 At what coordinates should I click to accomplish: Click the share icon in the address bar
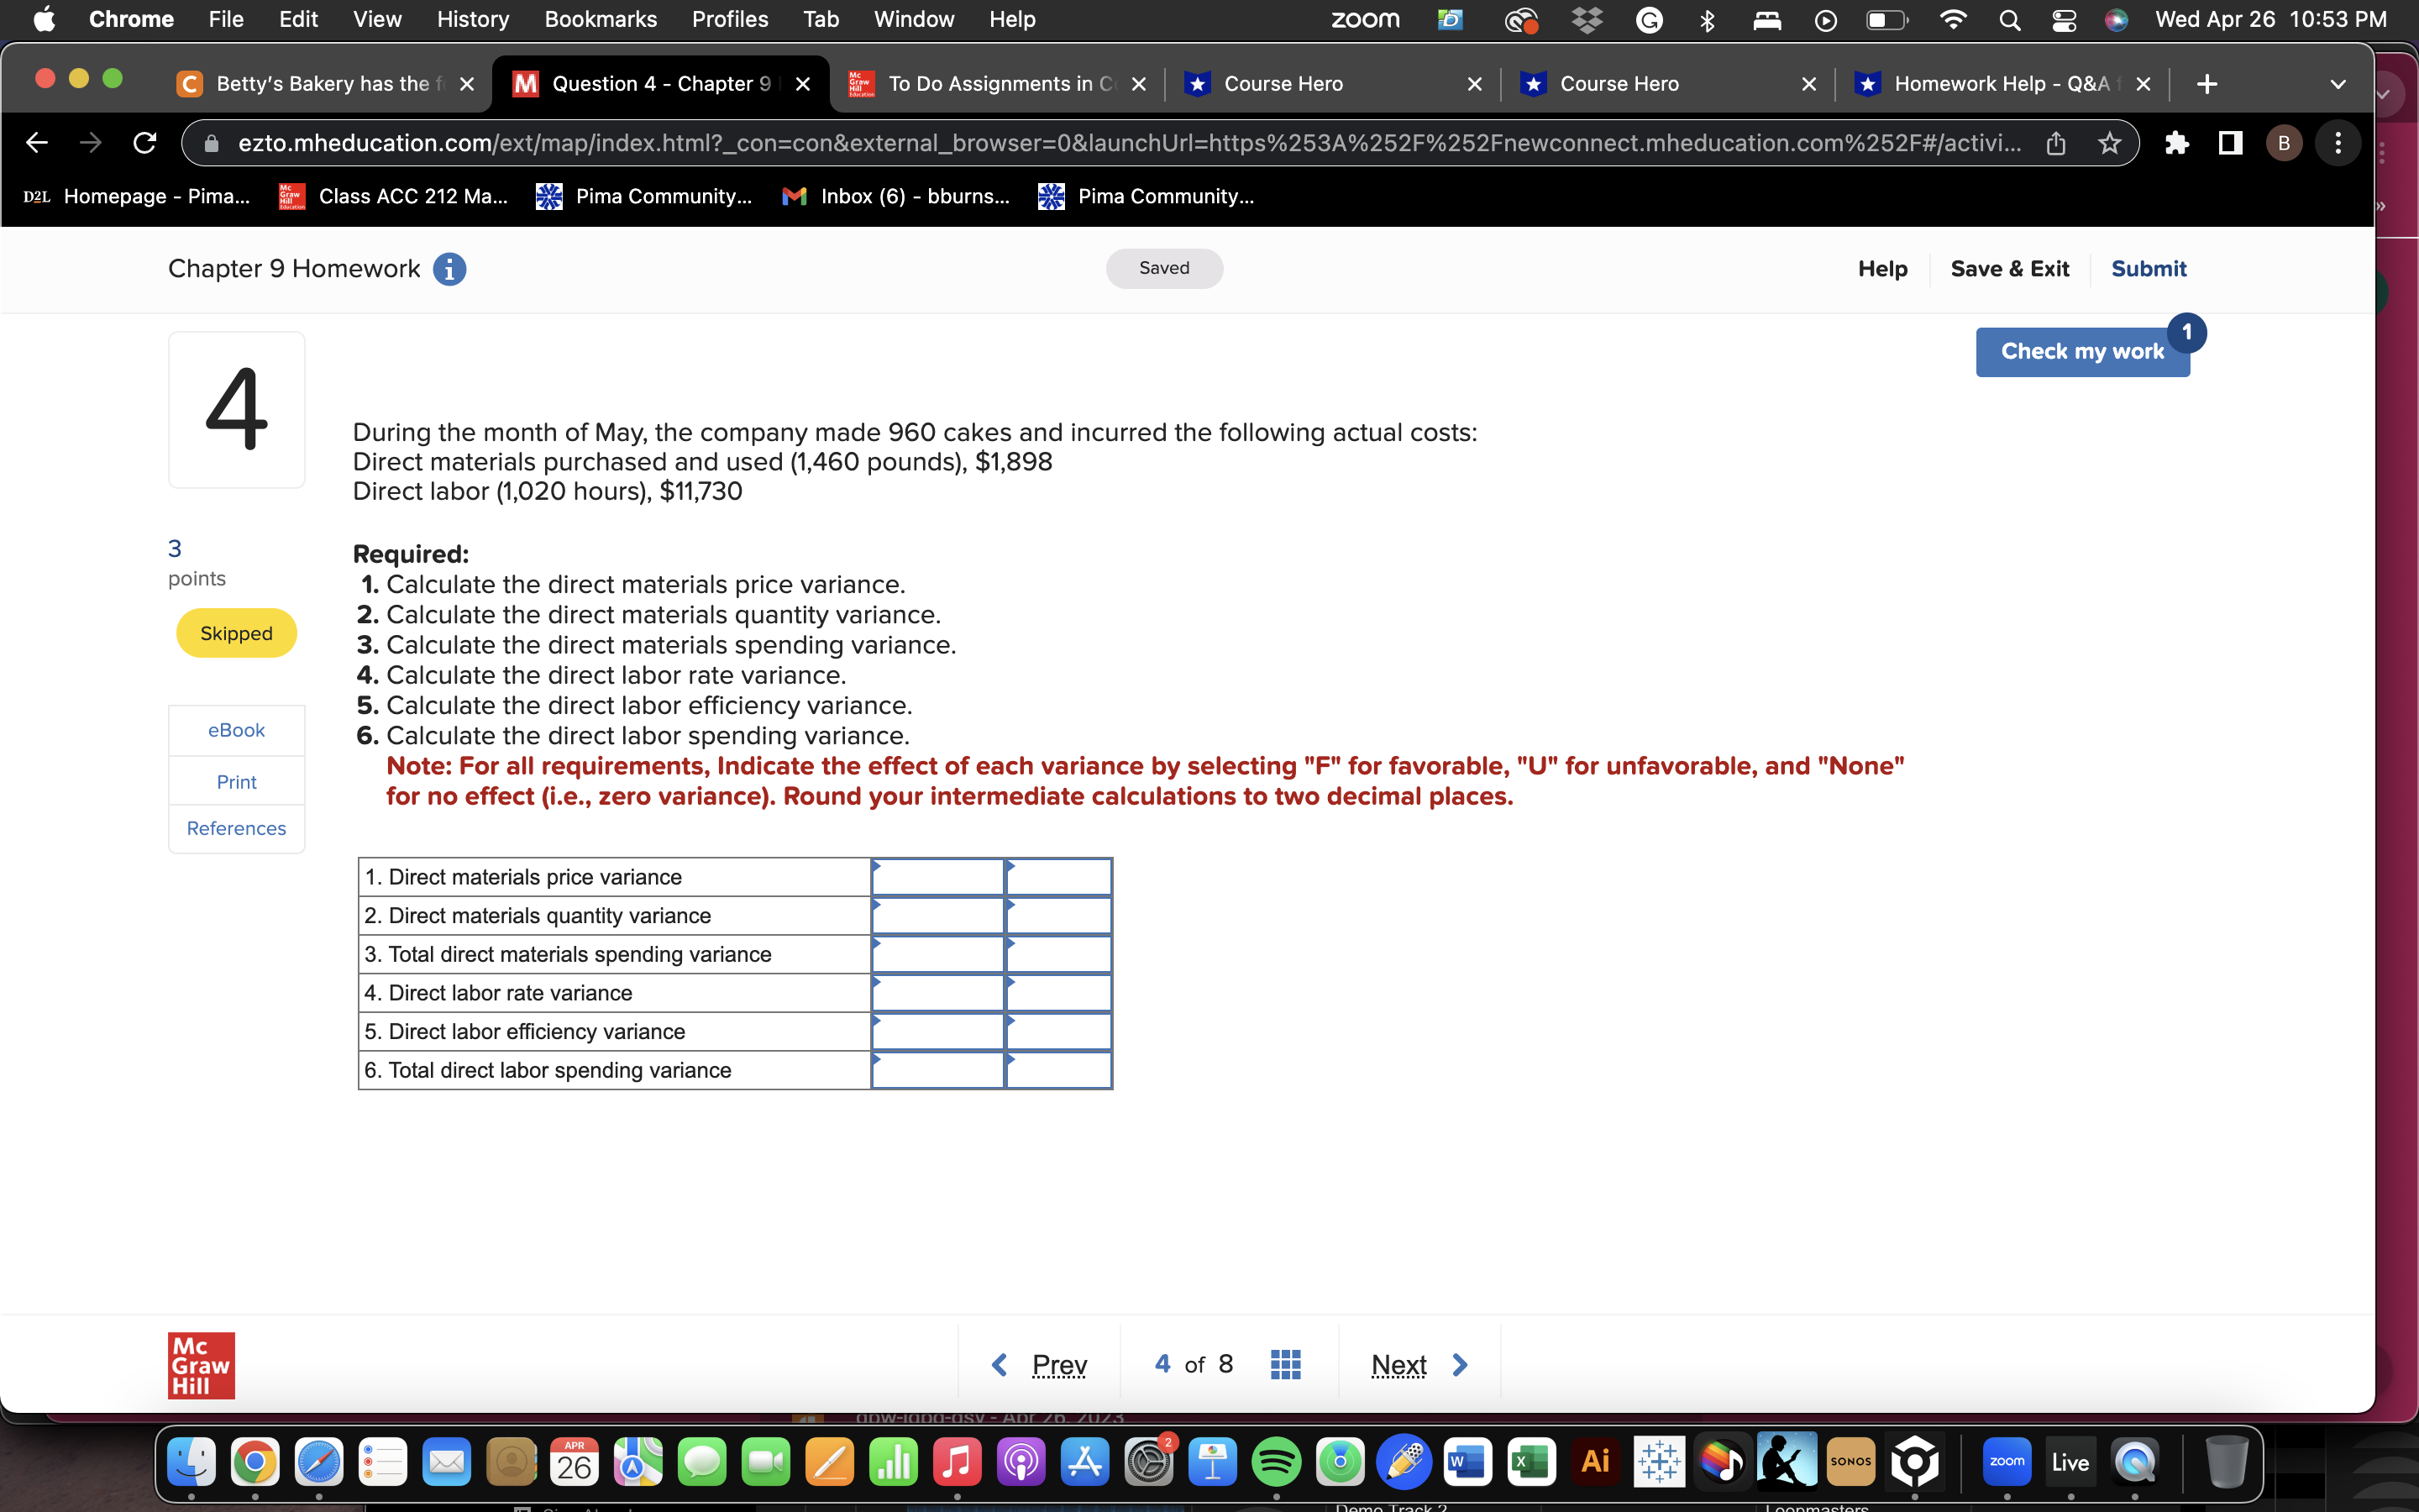[2056, 143]
